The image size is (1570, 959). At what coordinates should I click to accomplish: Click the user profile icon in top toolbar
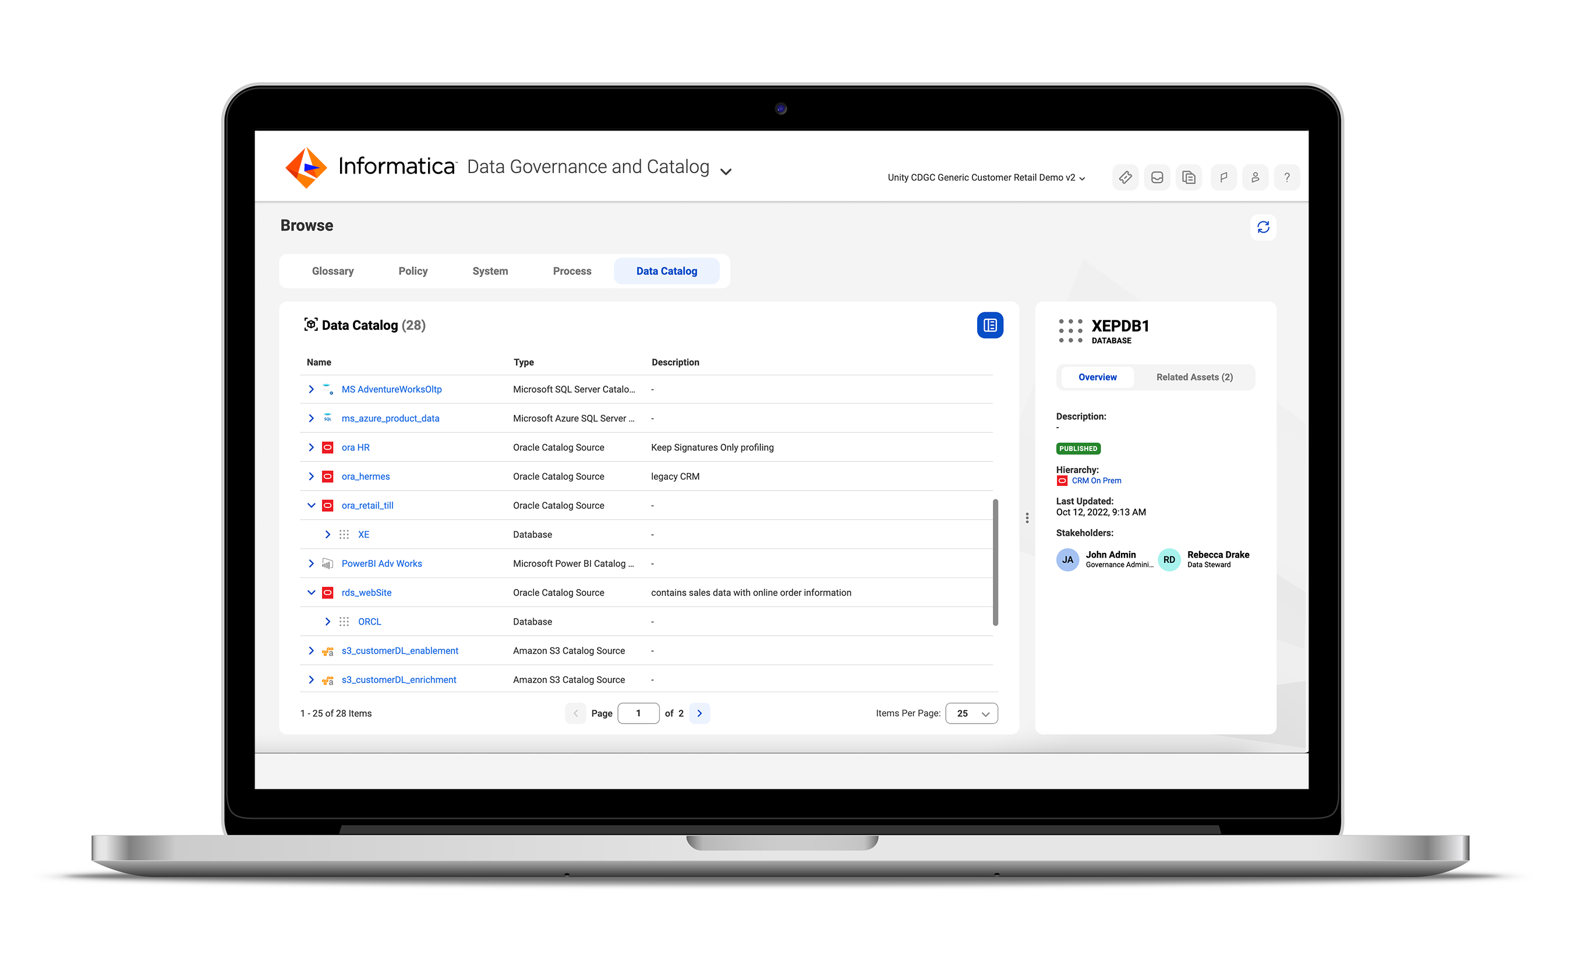click(x=1255, y=177)
